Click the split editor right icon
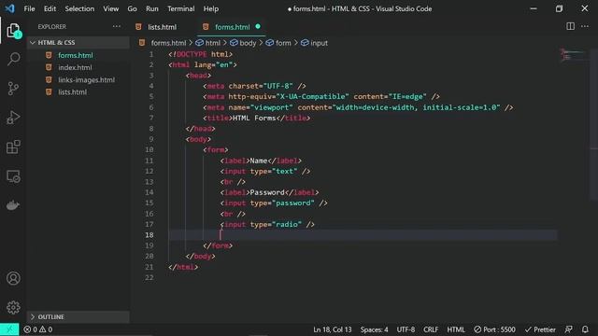 click(570, 26)
